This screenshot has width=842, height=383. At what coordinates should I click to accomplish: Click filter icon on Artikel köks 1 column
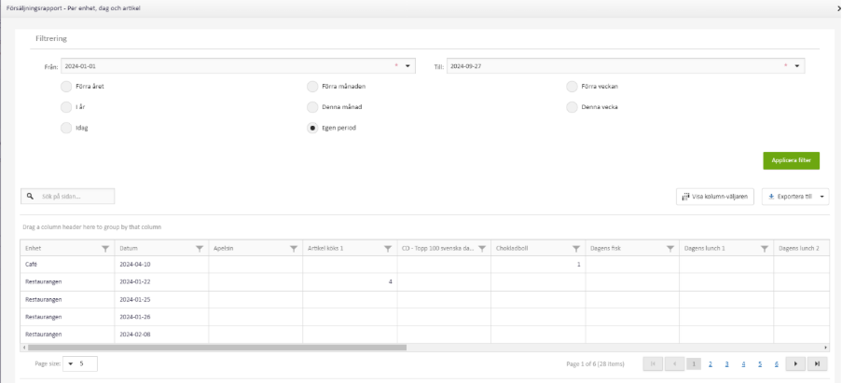point(388,249)
